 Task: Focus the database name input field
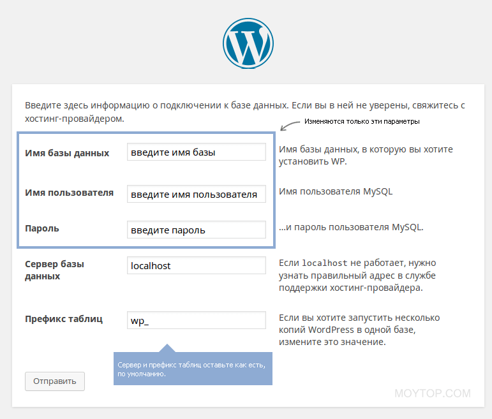[x=197, y=152]
